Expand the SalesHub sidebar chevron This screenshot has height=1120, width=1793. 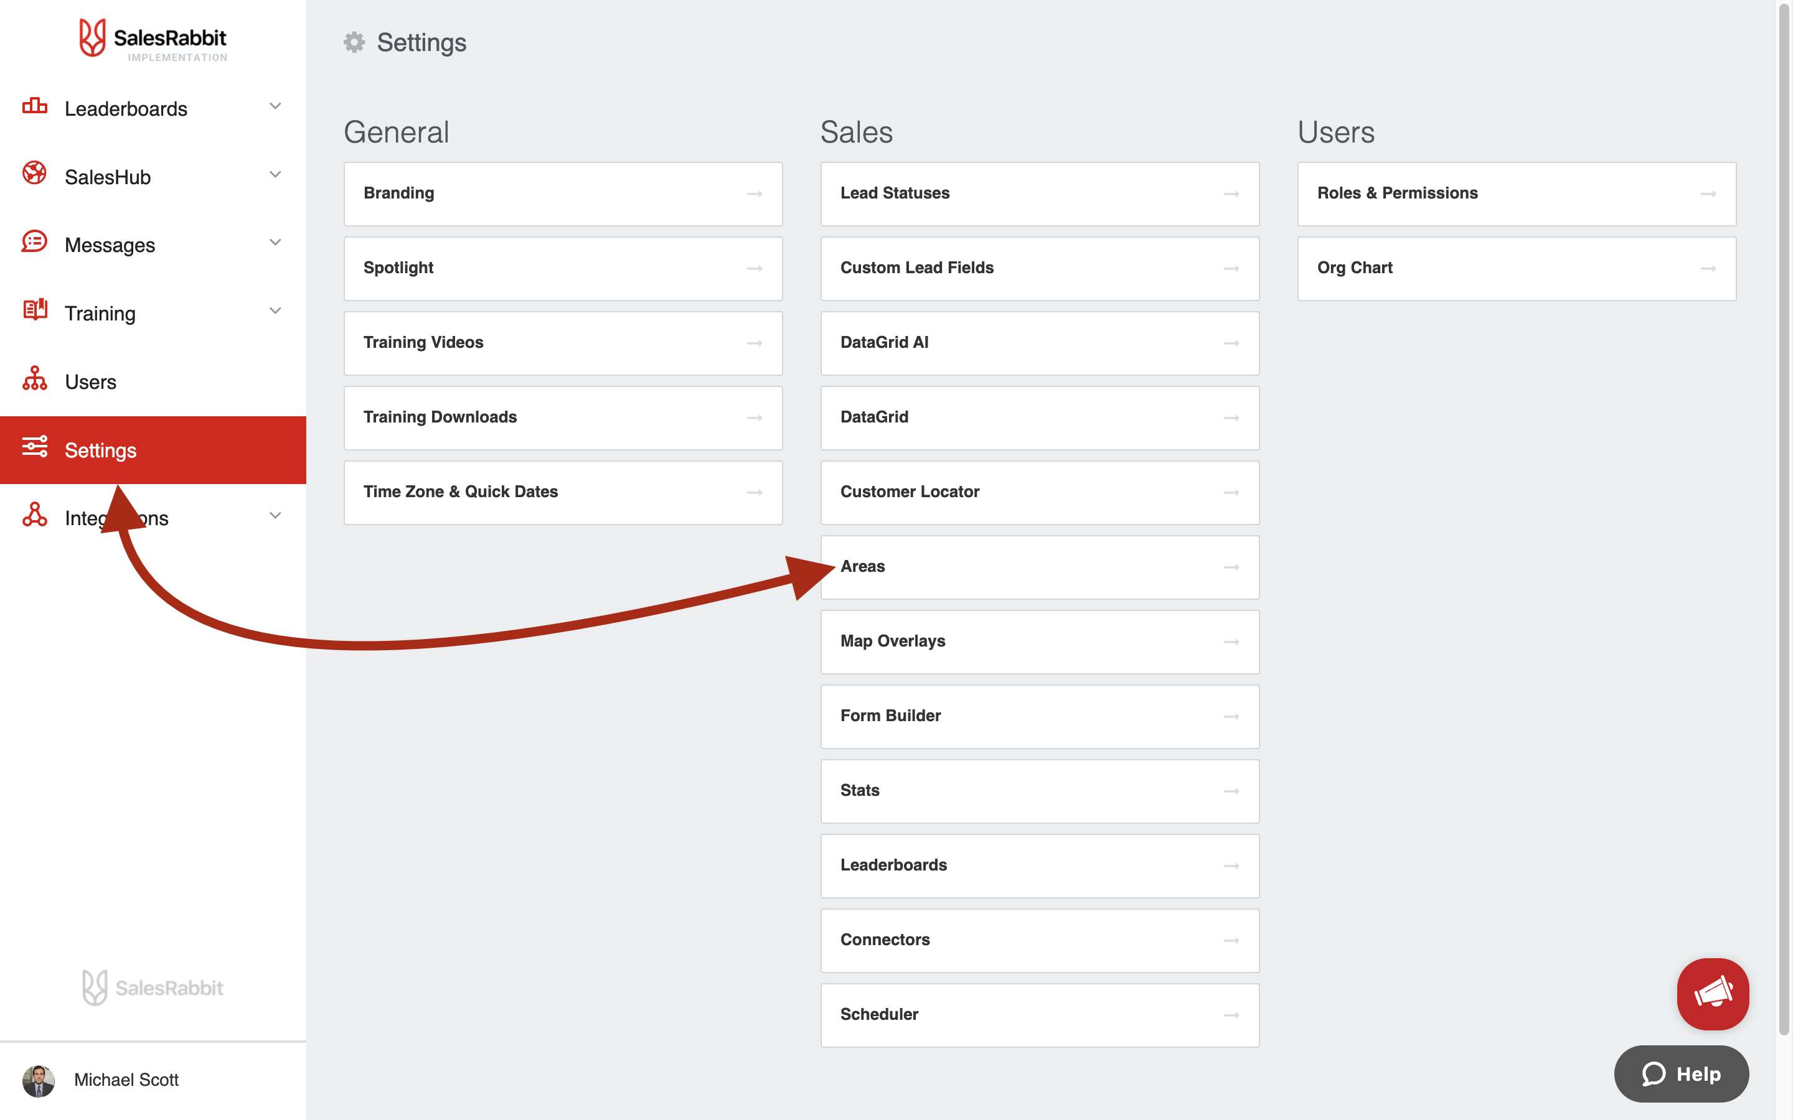tap(275, 175)
